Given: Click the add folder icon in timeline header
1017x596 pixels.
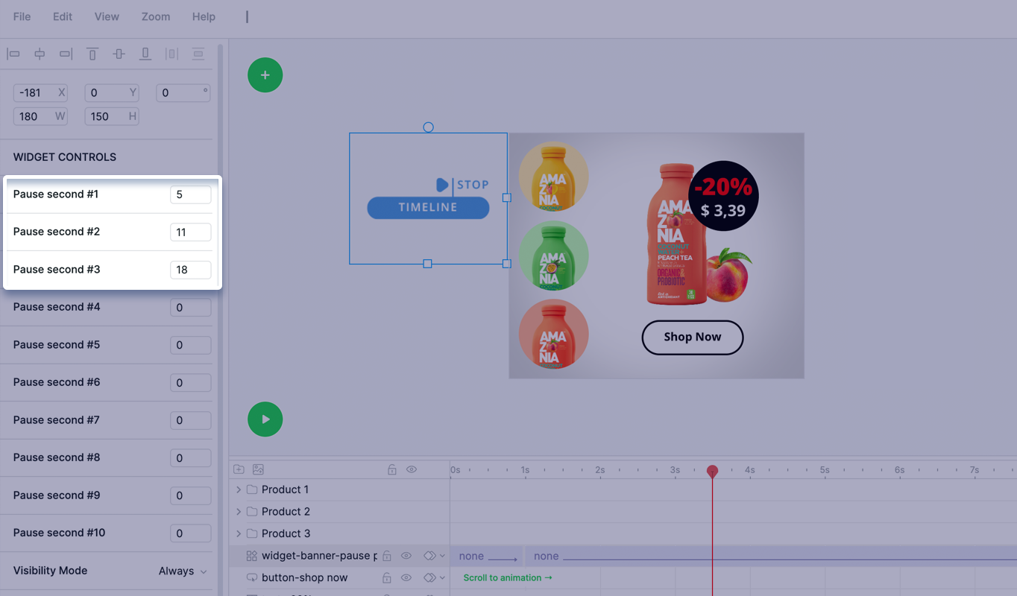Looking at the screenshot, I should (239, 469).
